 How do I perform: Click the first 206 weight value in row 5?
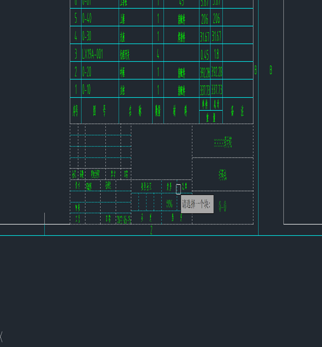[205, 19]
